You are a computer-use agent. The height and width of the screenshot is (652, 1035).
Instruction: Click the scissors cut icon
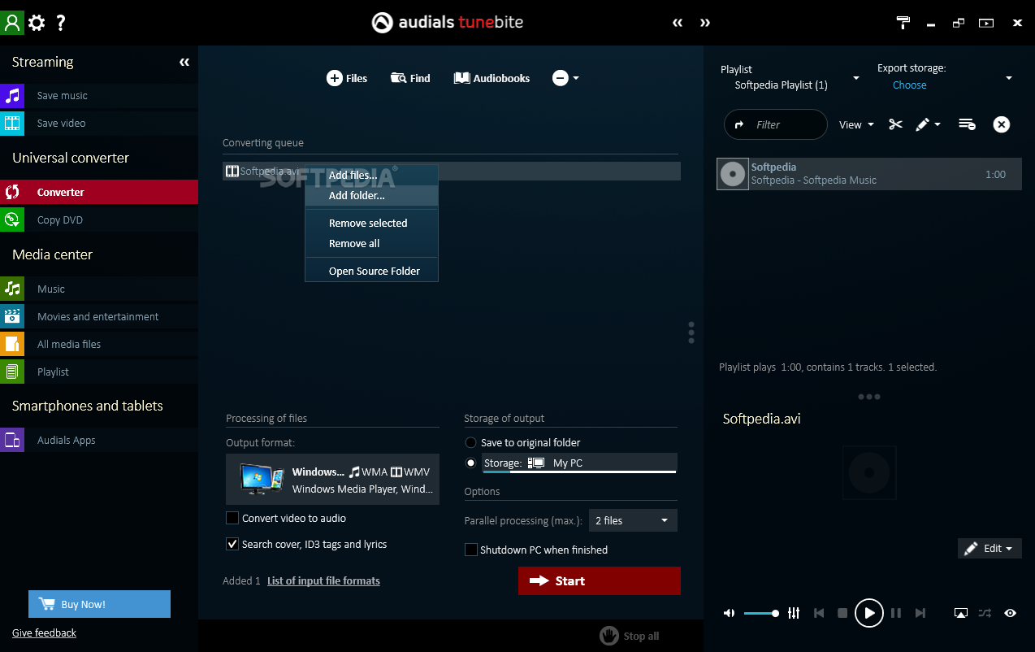[895, 124]
